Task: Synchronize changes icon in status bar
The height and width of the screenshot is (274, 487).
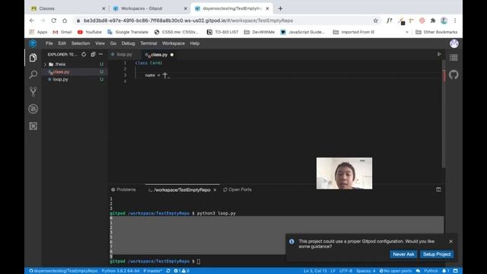Action: pos(168,271)
